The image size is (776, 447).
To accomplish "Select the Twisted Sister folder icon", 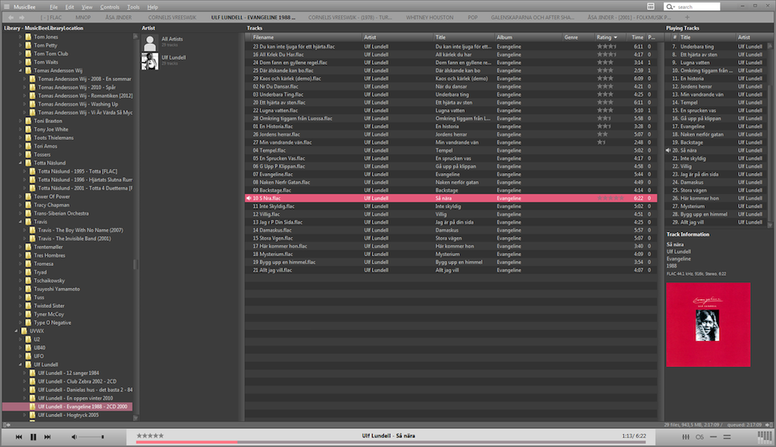I will pos(28,306).
